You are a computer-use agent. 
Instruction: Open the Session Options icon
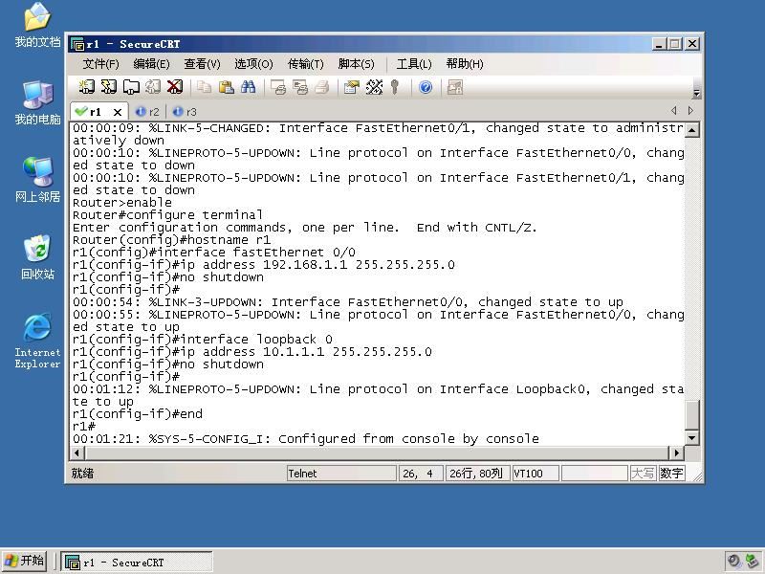coord(352,87)
